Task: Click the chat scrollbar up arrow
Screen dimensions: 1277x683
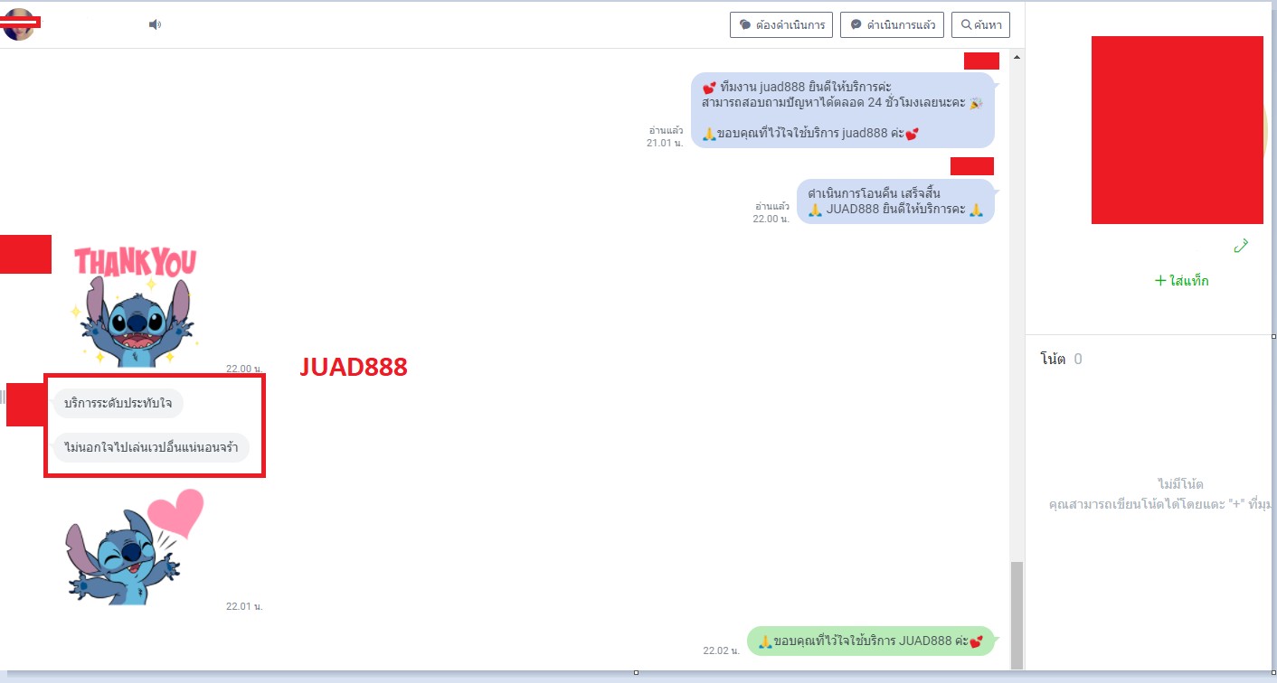Action: [x=1017, y=57]
